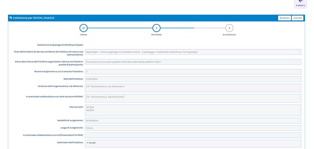Click the Numero di giornate field
Viewport: 314px width, 149px height.
point(193,71)
